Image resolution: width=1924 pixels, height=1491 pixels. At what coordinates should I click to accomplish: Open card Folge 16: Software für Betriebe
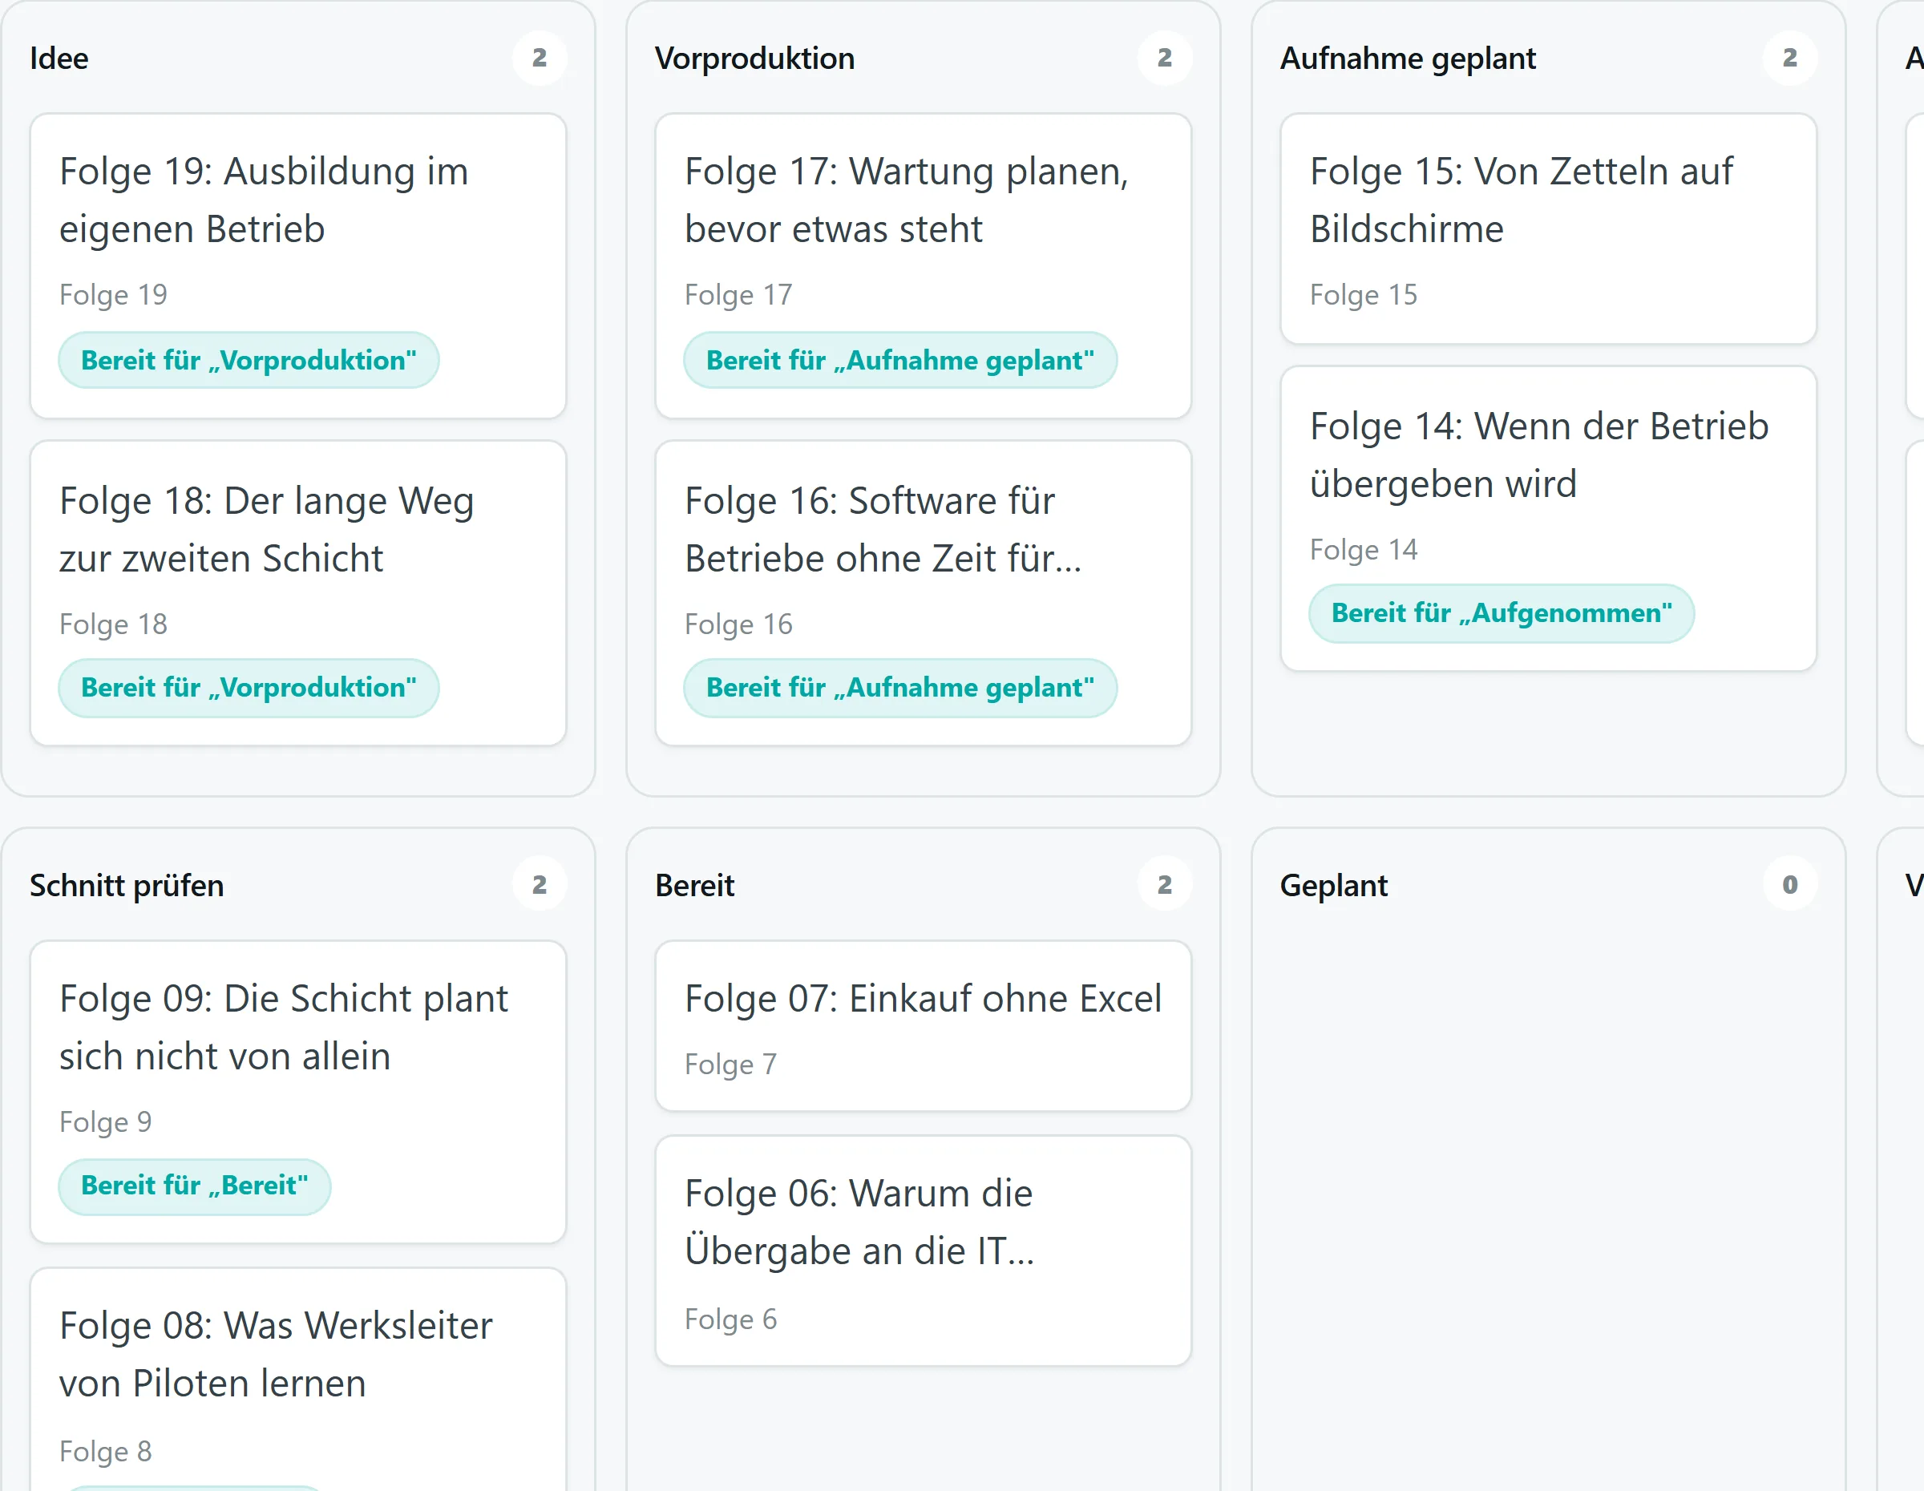coord(924,593)
